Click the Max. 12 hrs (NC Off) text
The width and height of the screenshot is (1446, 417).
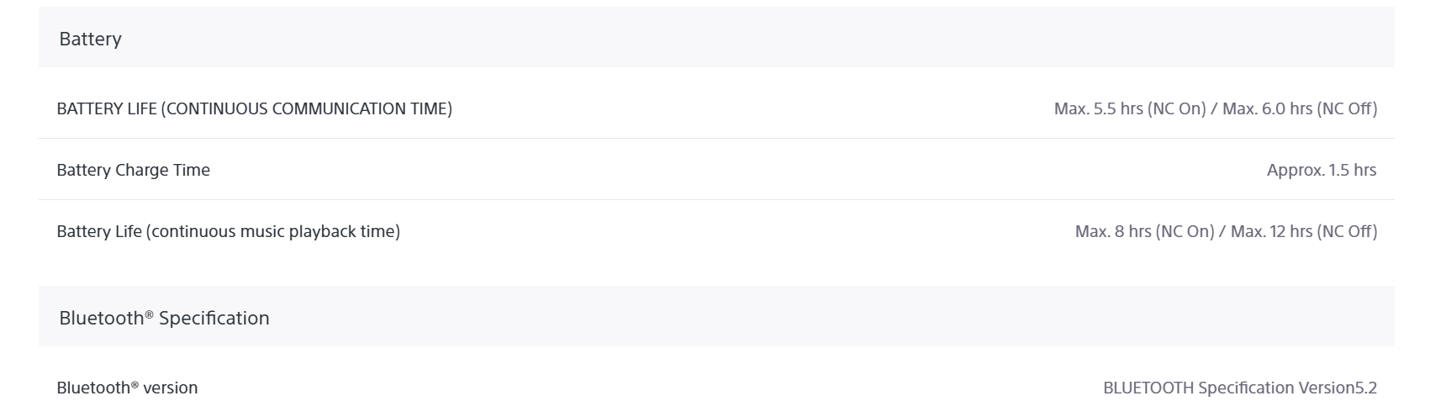click(1304, 231)
